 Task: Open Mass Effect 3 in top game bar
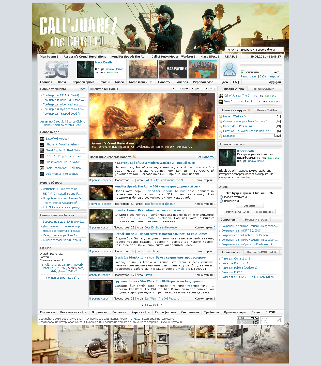210,57
